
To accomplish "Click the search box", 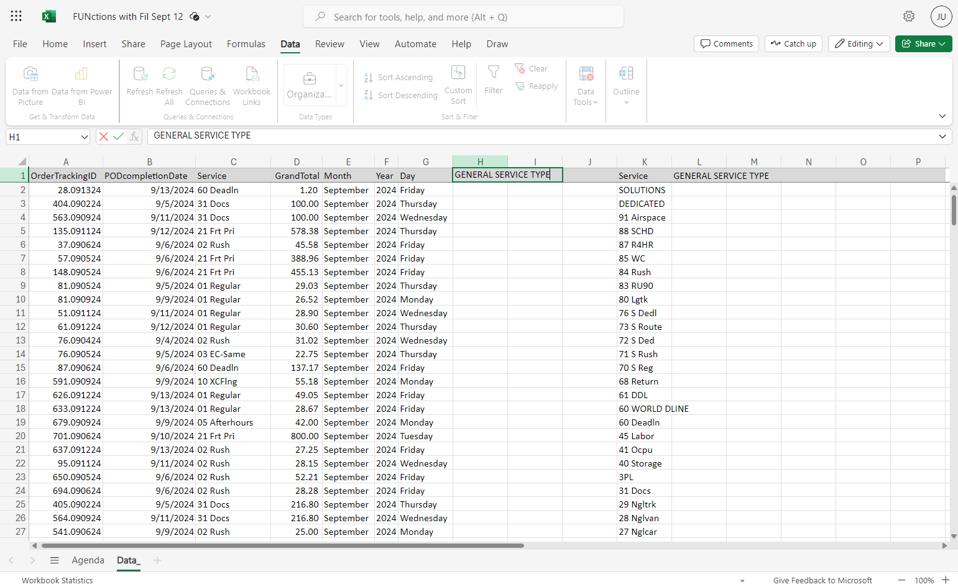I will (463, 17).
